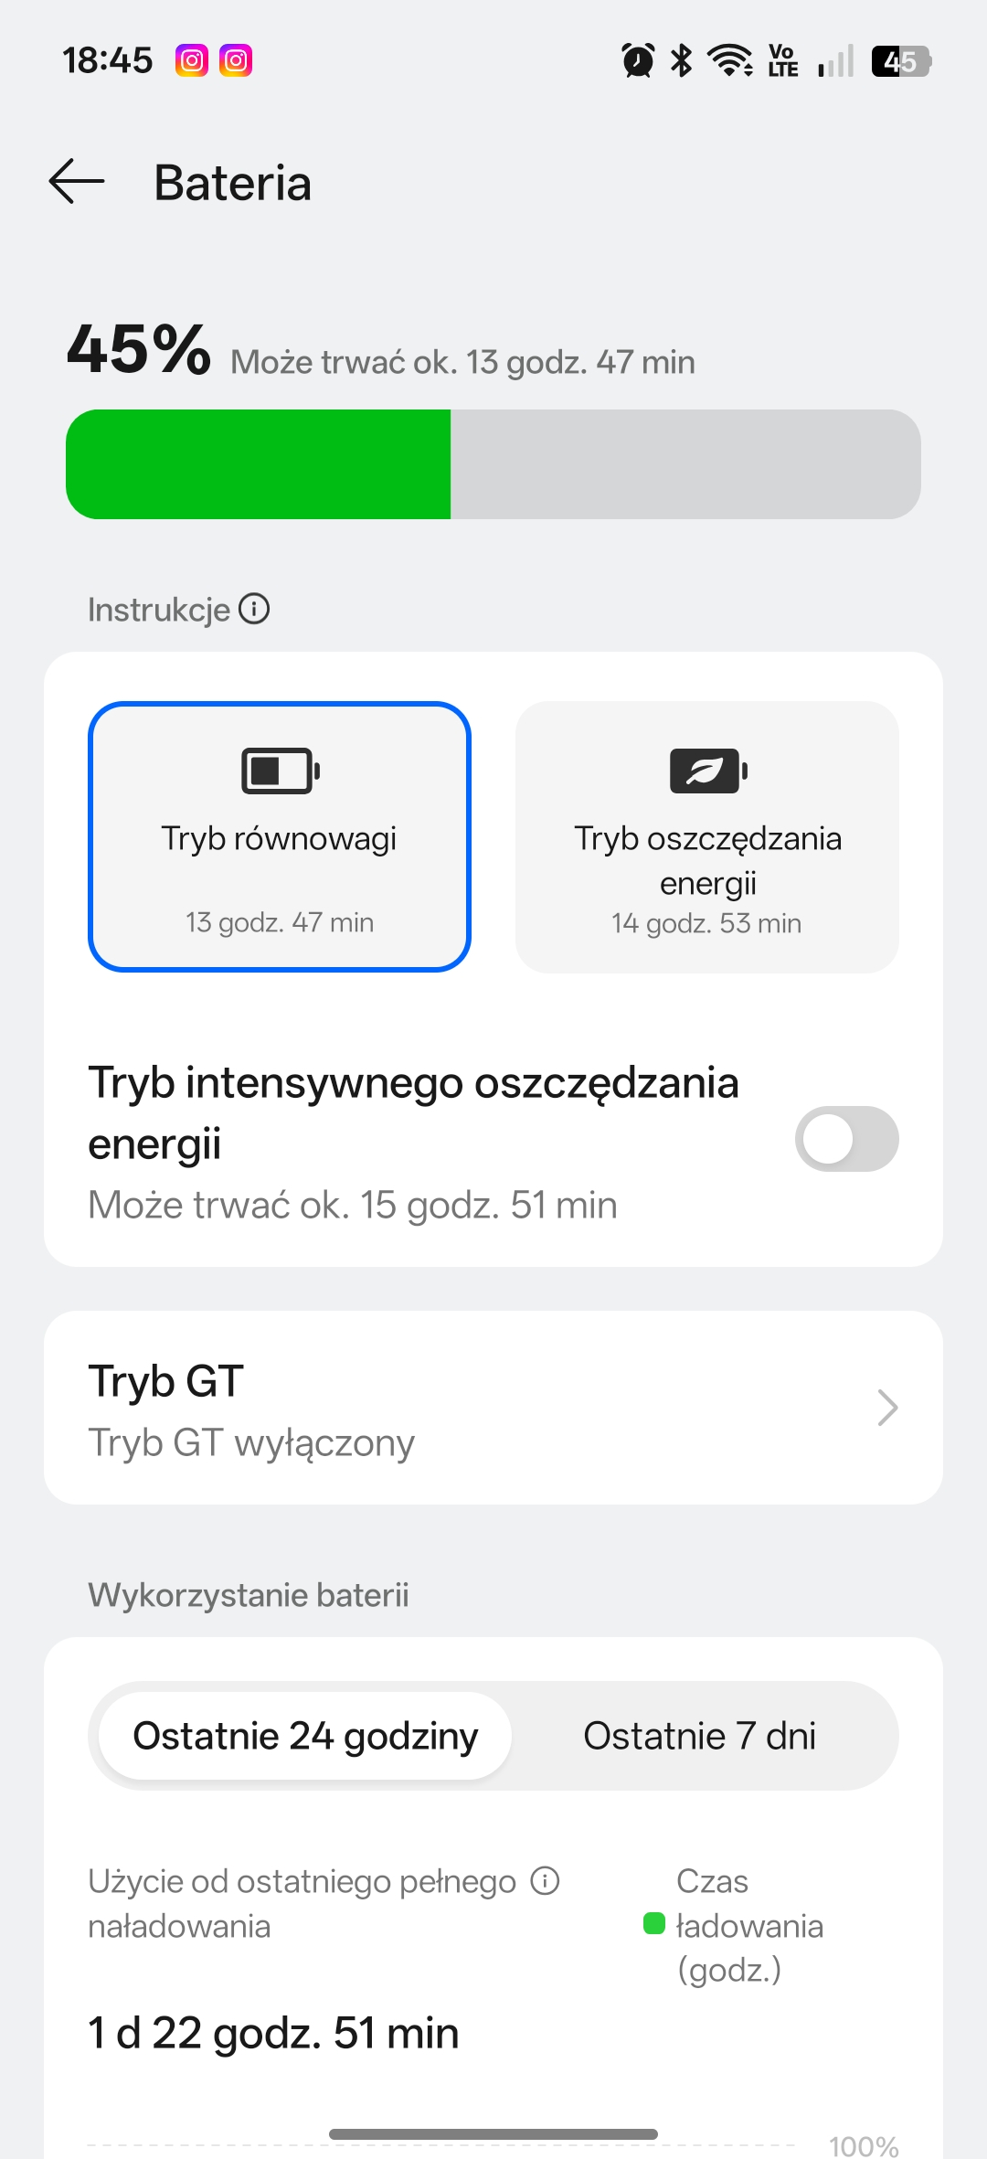Enable Tryb intensywnego oszczędzania energii switch
This screenshot has height=2159, width=987.
point(846,1139)
